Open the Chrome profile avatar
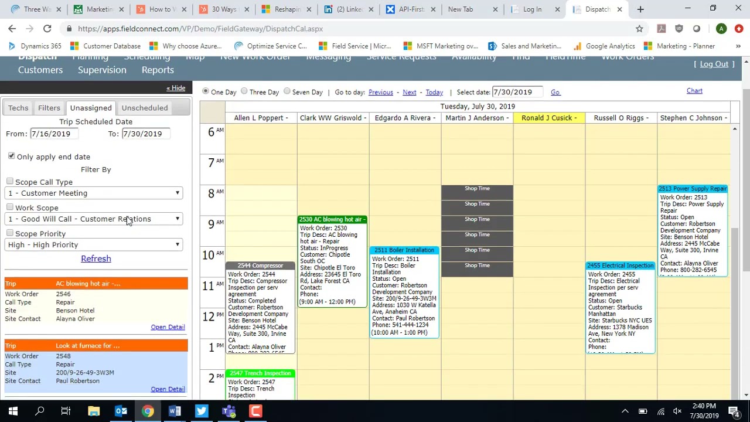750x422 pixels. [x=721, y=29]
